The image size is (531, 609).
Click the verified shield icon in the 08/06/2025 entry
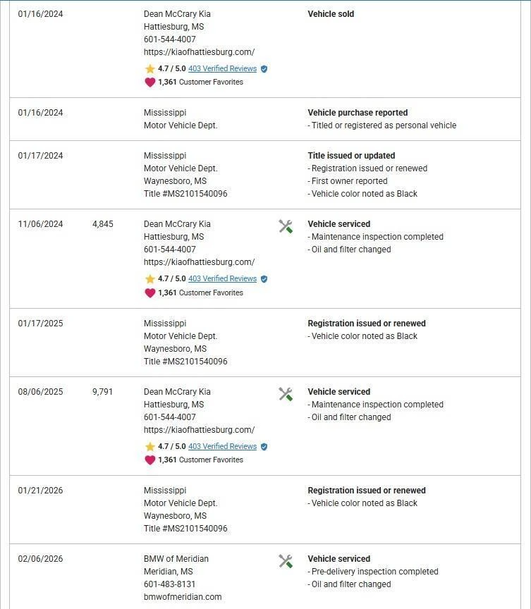[x=264, y=446]
